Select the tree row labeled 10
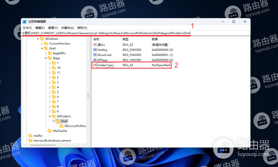Viewport: 278px width, 167px height. click(58, 68)
